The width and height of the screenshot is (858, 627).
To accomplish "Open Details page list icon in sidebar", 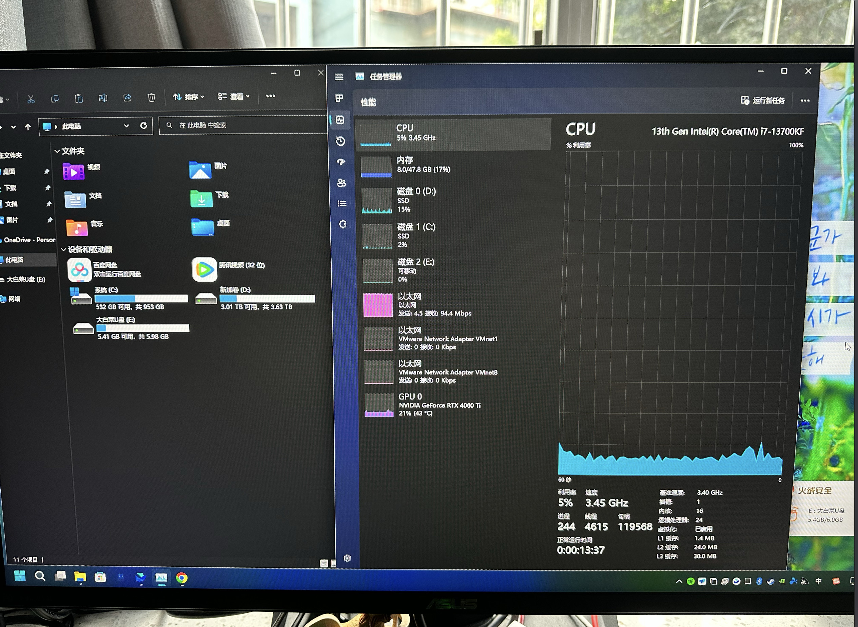I will 342,204.
